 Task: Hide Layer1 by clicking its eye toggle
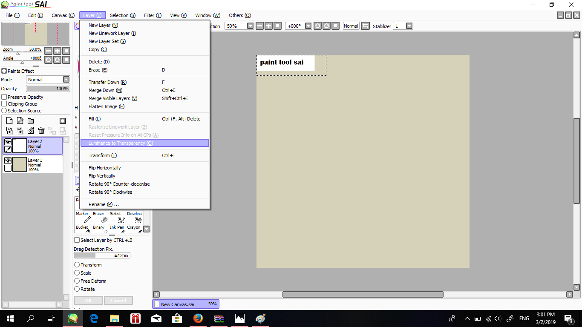pos(9,161)
